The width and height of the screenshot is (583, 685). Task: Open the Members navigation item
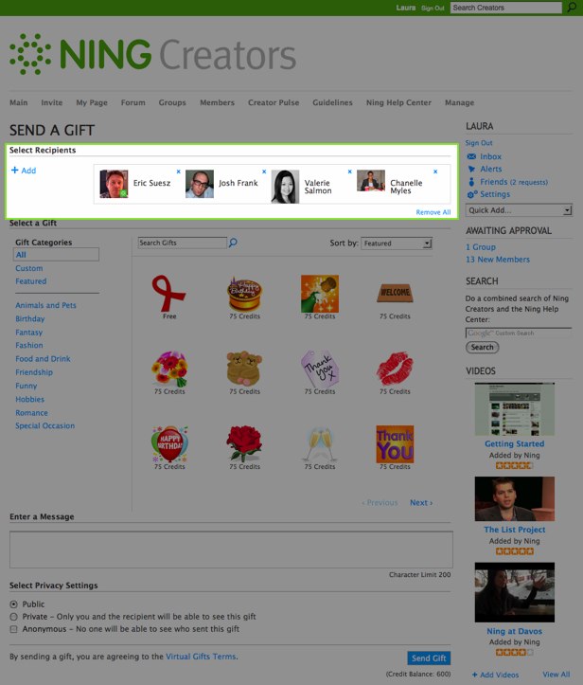(x=218, y=102)
